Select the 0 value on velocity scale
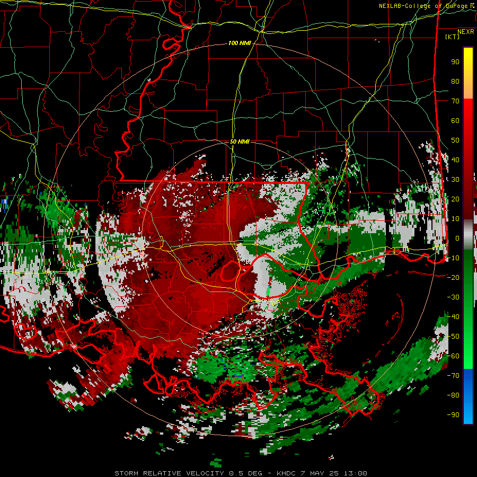This screenshot has width=477, height=477. click(x=457, y=238)
